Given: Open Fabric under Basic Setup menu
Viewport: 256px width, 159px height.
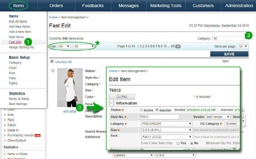Looking at the screenshot, I should [13, 83].
